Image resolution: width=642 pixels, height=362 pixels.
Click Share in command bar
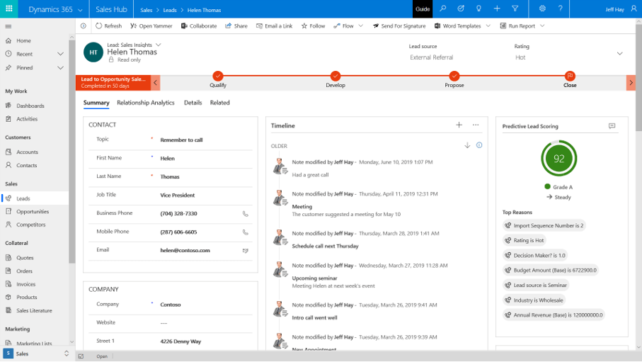pyautogui.click(x=236, y=26)
